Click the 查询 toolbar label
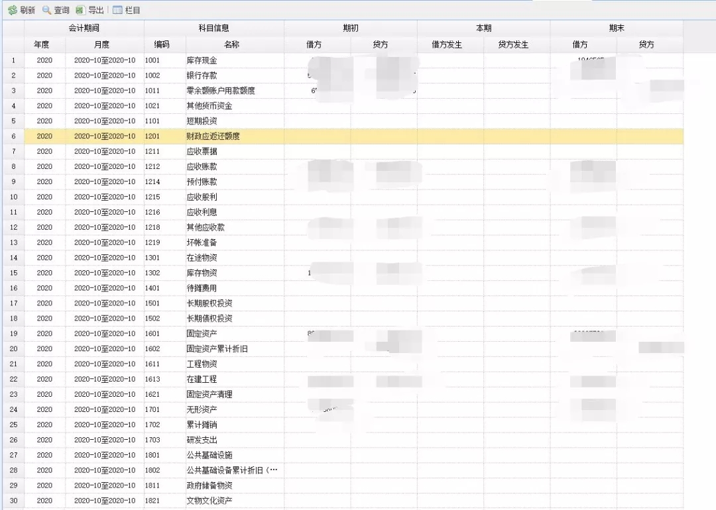This screenshot has height=510, width=716. [62, 10]
